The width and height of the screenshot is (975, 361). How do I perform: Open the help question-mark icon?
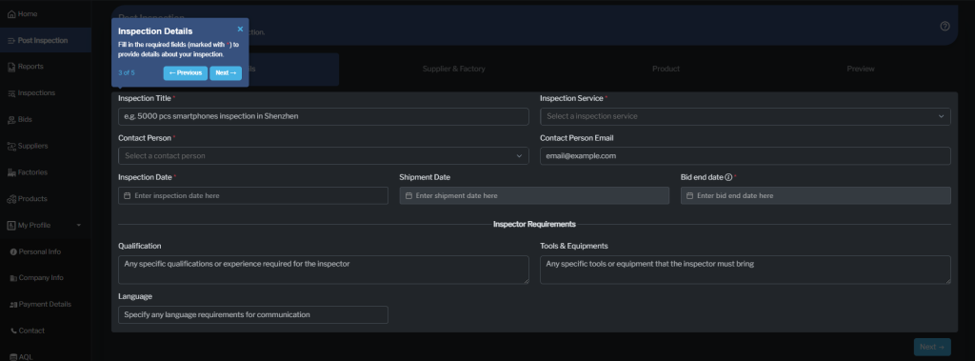coord(945,26)
